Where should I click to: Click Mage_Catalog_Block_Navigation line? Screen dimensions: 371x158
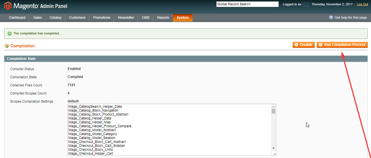(x=93, y=110)
